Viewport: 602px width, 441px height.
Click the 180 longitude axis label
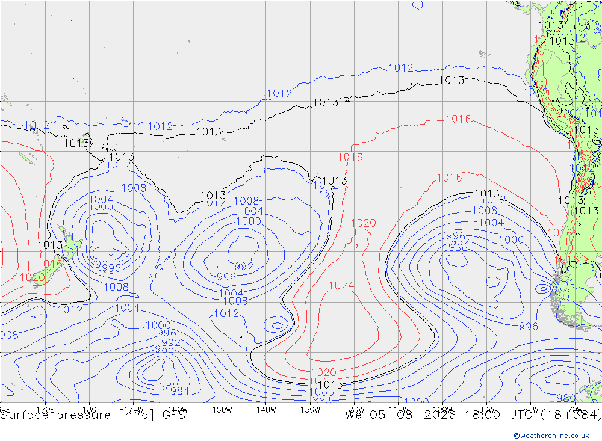(89, 410)
